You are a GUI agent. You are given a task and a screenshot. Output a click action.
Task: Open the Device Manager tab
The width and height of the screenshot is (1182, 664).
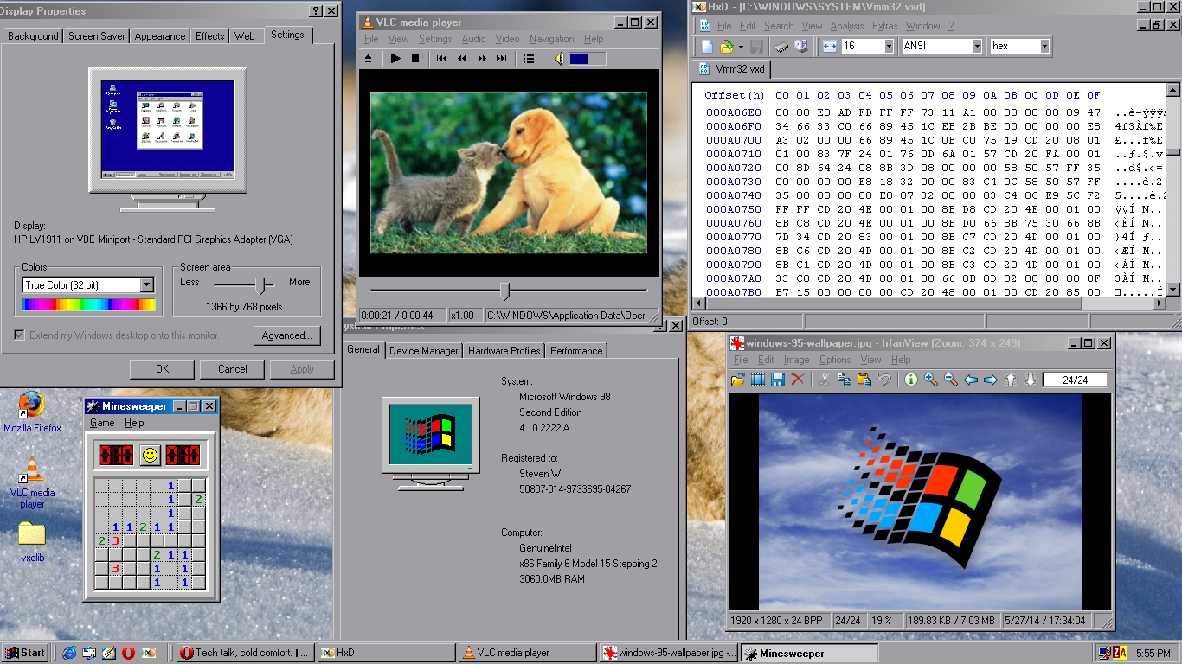(424, 351)
